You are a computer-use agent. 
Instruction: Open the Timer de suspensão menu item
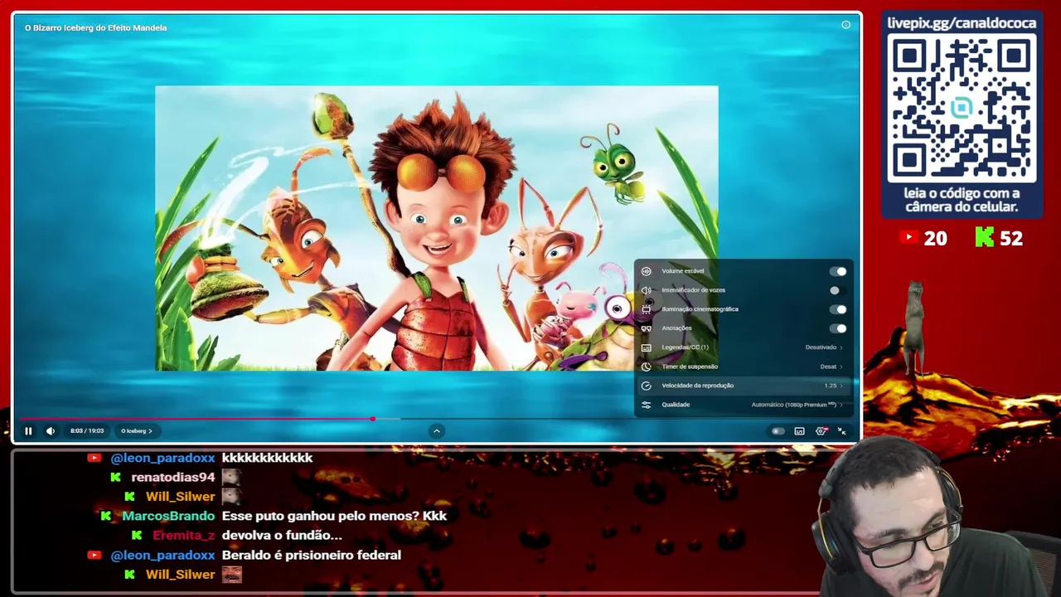click(x=743, y=366)
